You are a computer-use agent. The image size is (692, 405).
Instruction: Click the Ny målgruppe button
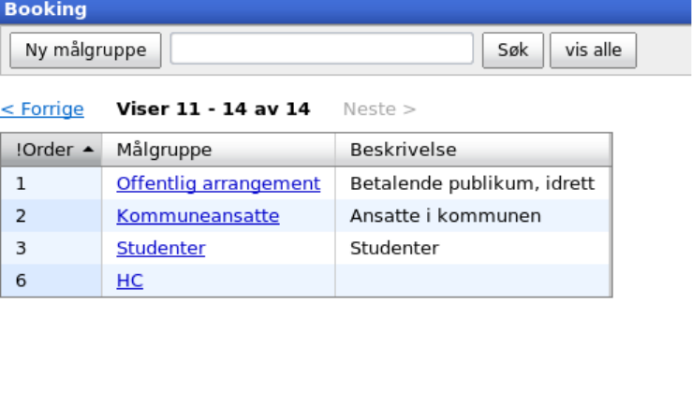click(x=85, y=51)
